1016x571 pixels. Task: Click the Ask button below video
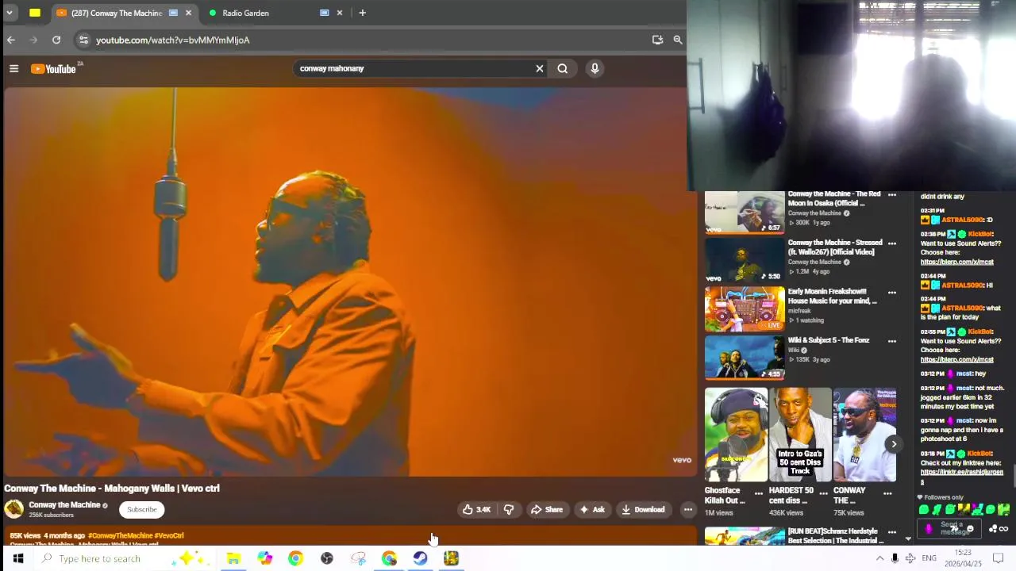pyautogui.click(x=592, y=510)
